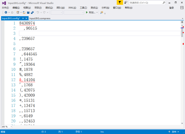The width and height of the screenshot is (185, 134).
Task: Click the 发布 publish button
Action: [174, 132]
